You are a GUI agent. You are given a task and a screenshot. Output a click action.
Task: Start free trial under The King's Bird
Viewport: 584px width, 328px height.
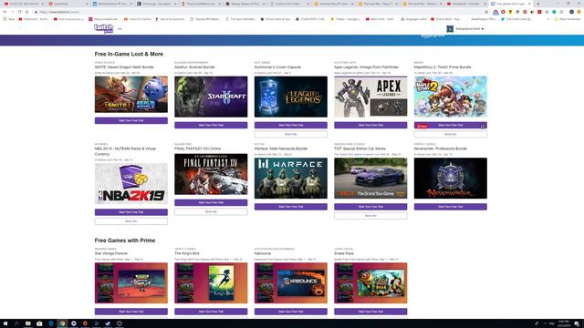211,312
